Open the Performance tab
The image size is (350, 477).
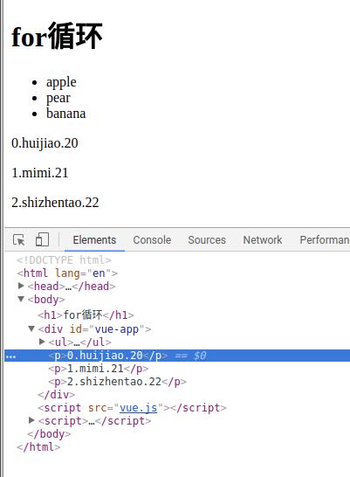(x=325, y=240)
